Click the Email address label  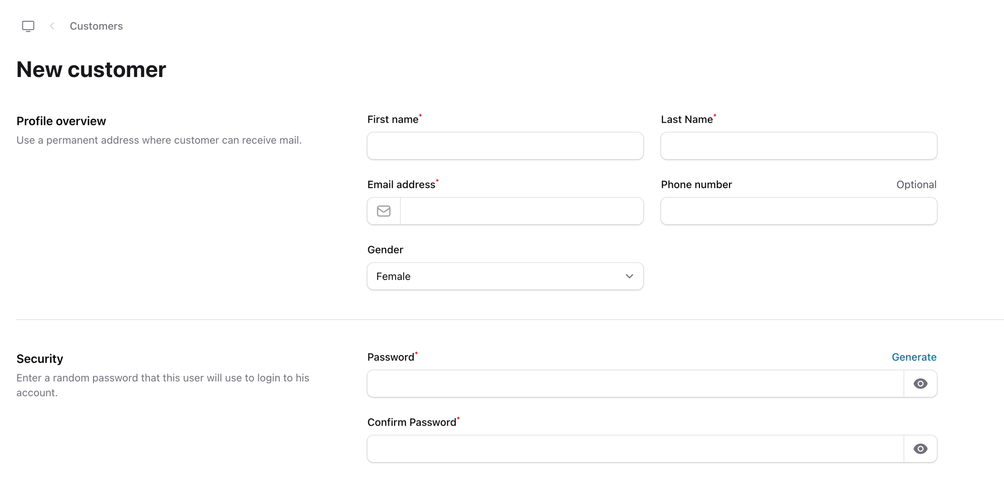[x=401, y=185]
